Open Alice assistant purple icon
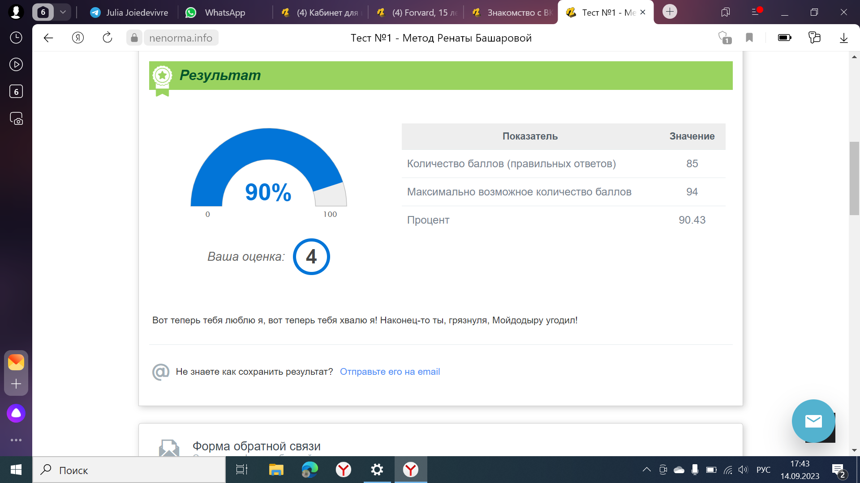 click(x=16, y=413)
